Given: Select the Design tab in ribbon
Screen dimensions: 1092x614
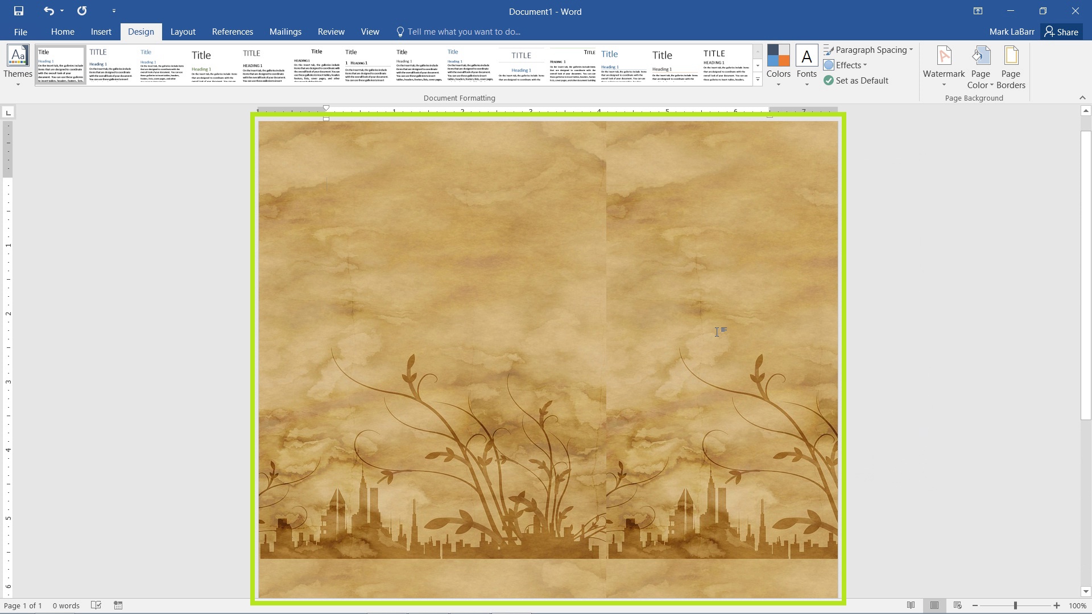Looking at the screenshot, I should coord(140,31).
